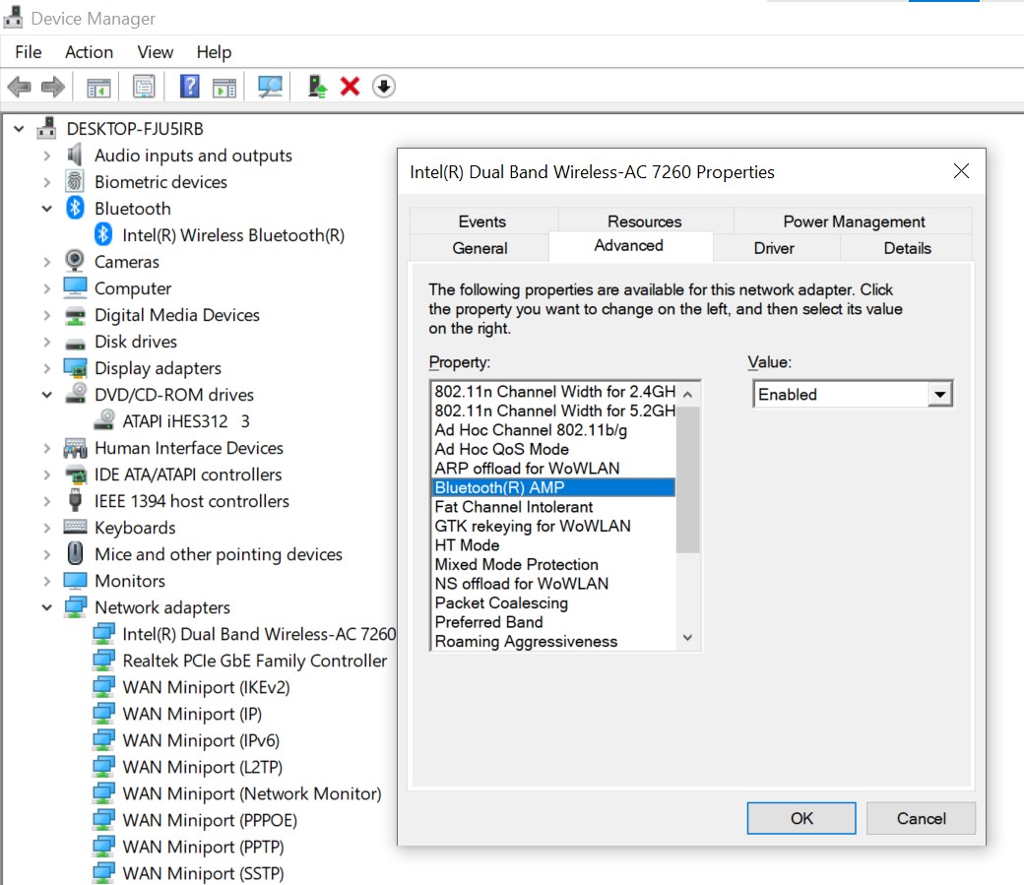Click the Property list scroll-up arrow
Screen dimensions: 1024x885
(x=687, y=395)
